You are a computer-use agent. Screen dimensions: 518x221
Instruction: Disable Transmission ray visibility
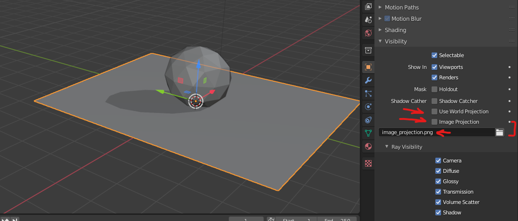click(x=438, y=192)
